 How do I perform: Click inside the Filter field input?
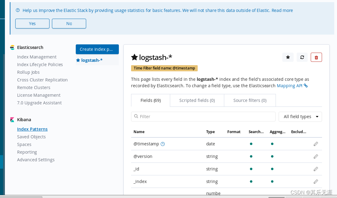point(203,117)
